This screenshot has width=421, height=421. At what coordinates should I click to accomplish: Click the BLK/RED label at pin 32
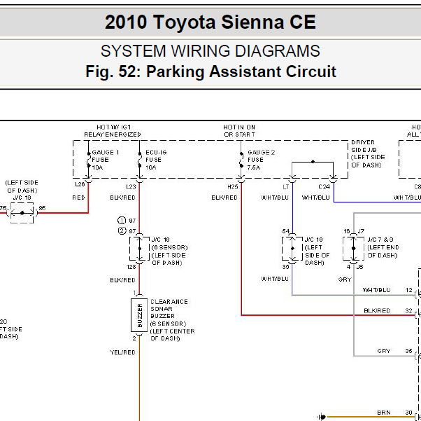click(377, 311)
